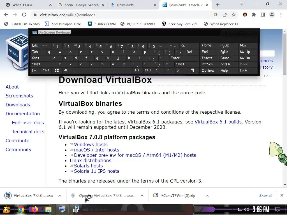Close the pcem Google Search tab
Viewport: 287px width, 215px height.
(103, 5)
